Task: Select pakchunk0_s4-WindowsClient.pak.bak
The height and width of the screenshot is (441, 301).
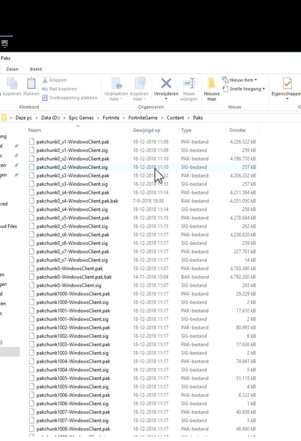Action: (77, 201)
